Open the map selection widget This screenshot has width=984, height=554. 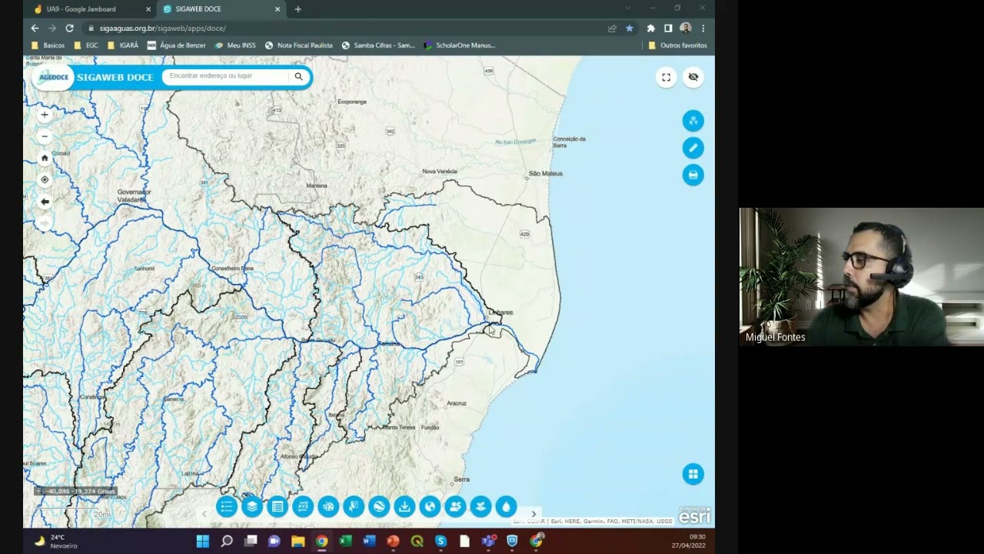pos(354,506)
